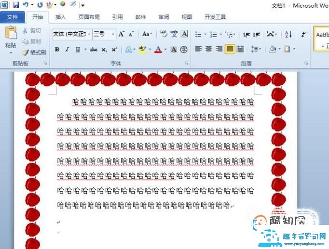Toggle Underline formatting
The width and height of the screenshot is (329, 249).
pyautogui.click(x=78, y=50)
